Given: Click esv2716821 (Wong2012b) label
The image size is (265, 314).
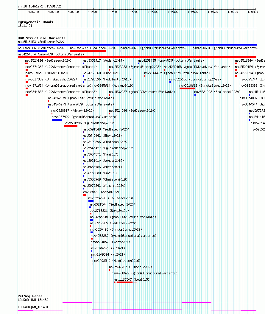Looking at the screenshot, I should point(109,211).
